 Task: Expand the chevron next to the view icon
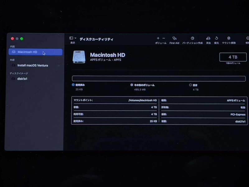[75, 38]
